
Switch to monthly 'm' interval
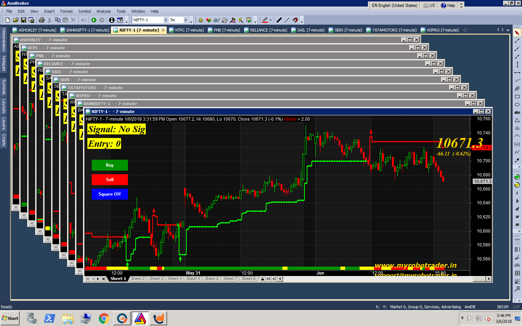tap(517, 225)
